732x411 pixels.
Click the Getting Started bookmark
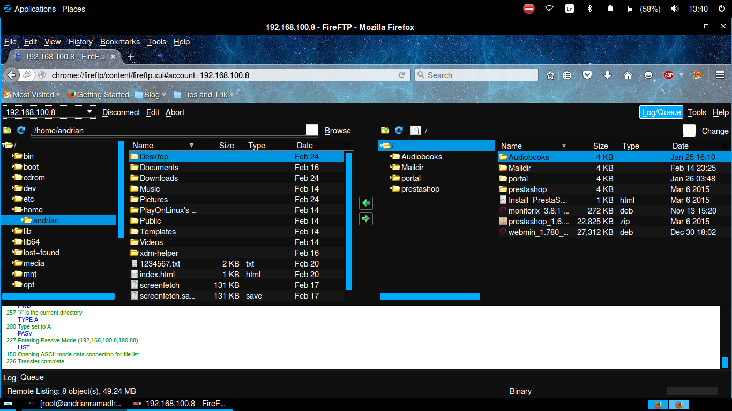tap(99, 95)
